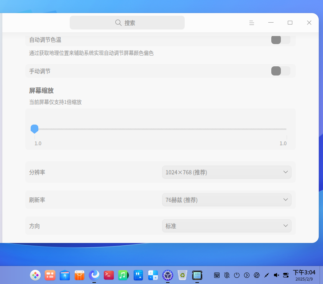Open the quick settings toggle tray icon
Viewport: 323px width, 284px height.
[286, 275]
